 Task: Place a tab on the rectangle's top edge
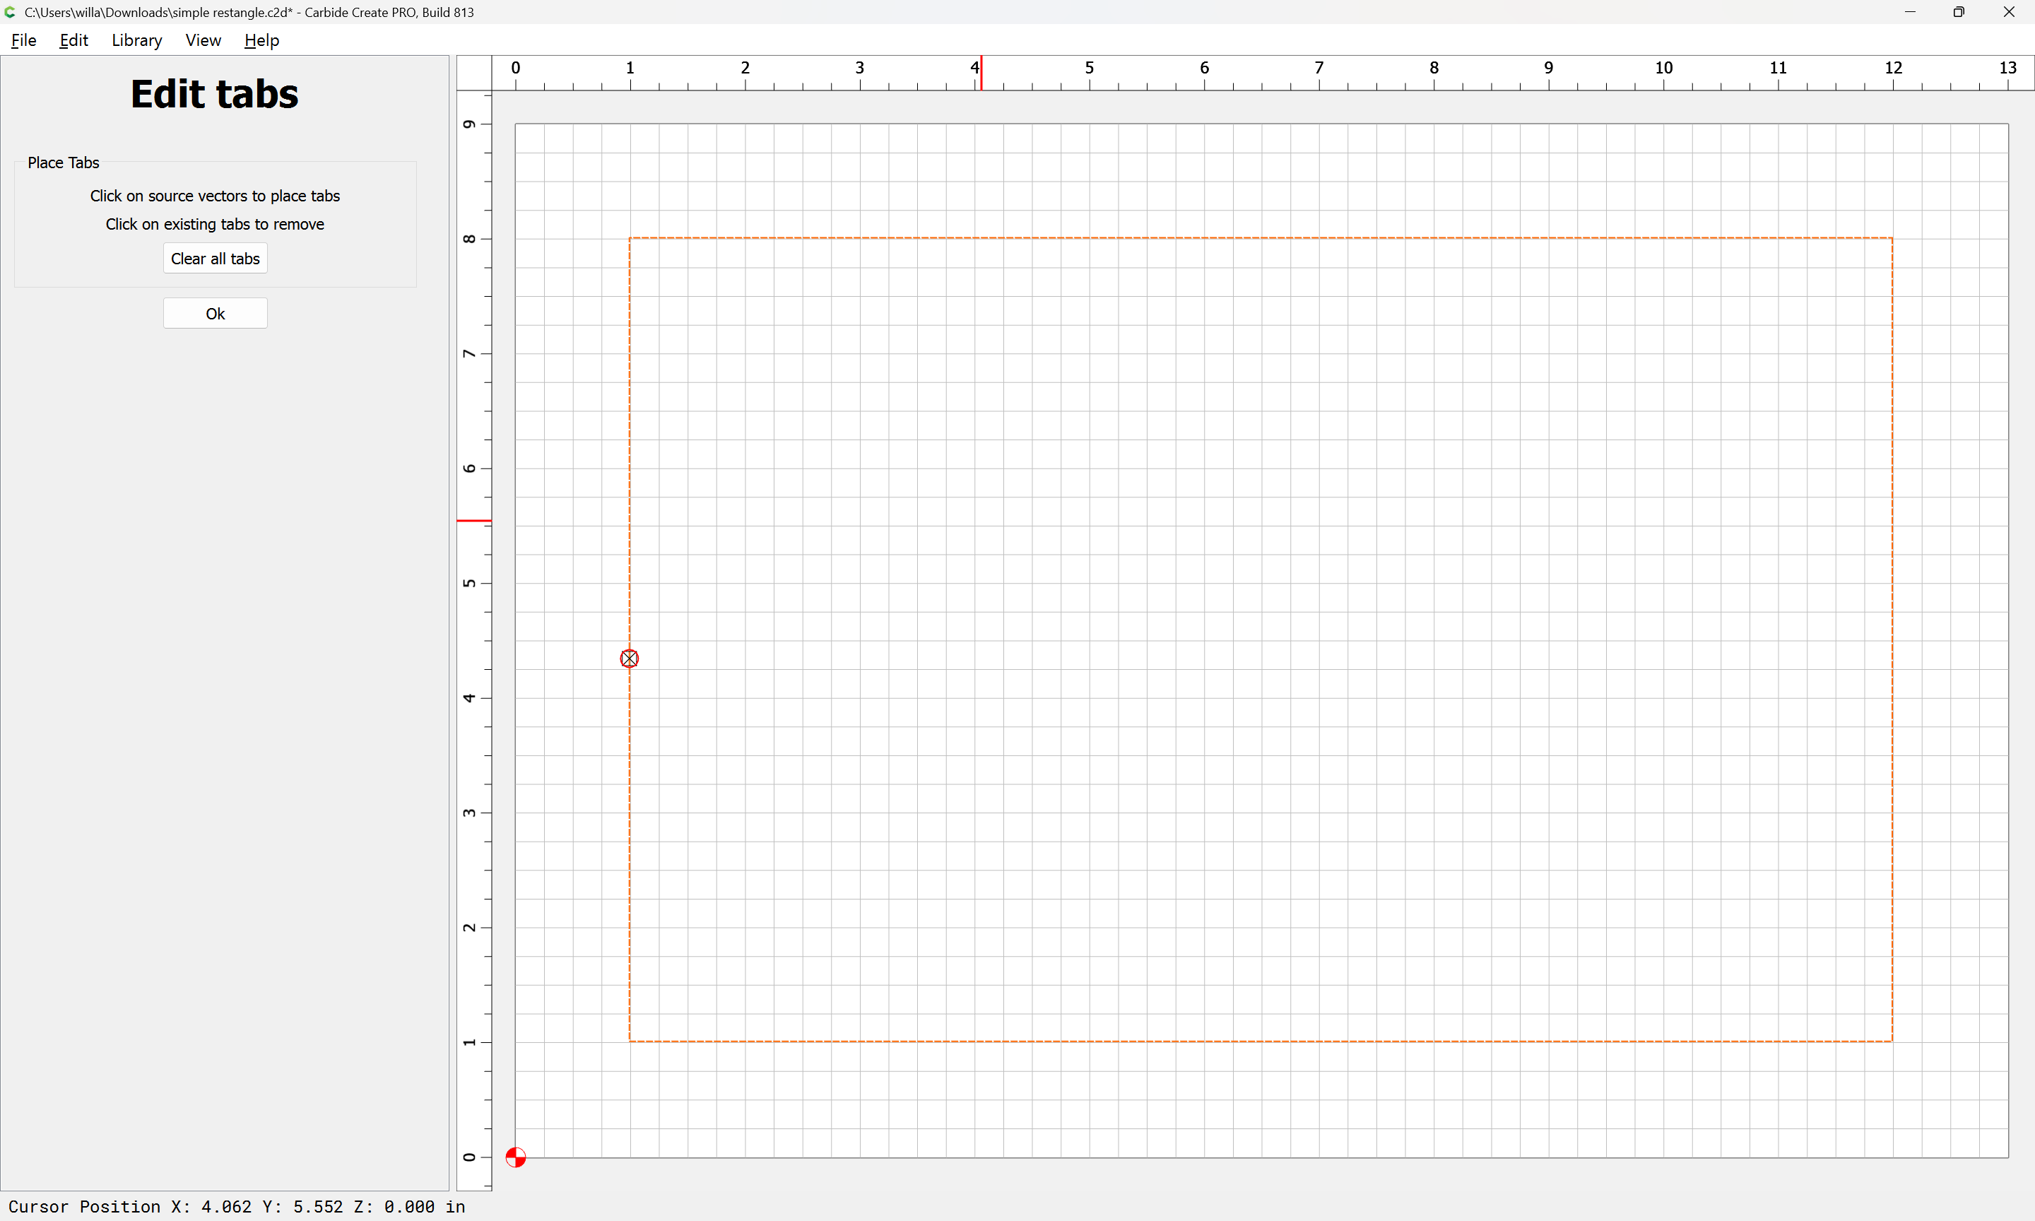[1261, 238]
